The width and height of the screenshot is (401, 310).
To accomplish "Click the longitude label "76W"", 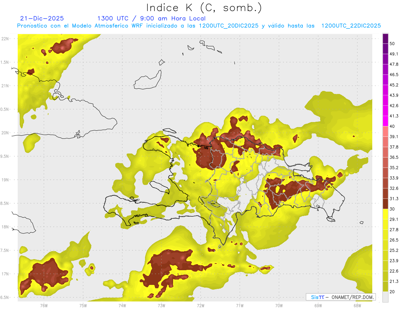I will [44, 306].
